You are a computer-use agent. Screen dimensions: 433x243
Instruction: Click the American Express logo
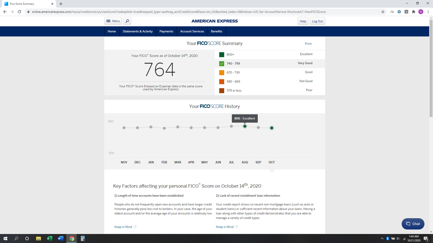tap(214, 21)
